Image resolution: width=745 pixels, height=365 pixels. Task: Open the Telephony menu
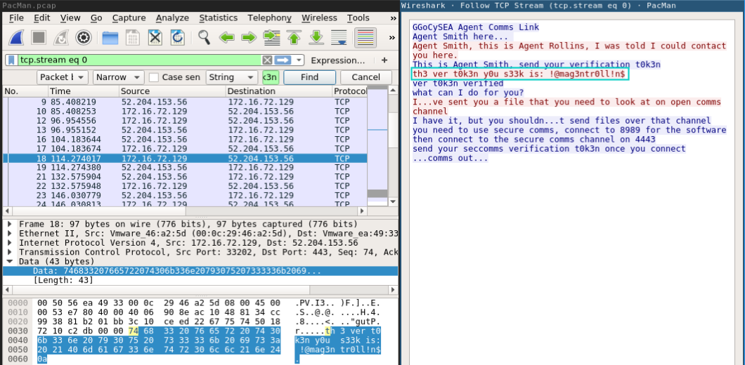[x=269, y=18]
